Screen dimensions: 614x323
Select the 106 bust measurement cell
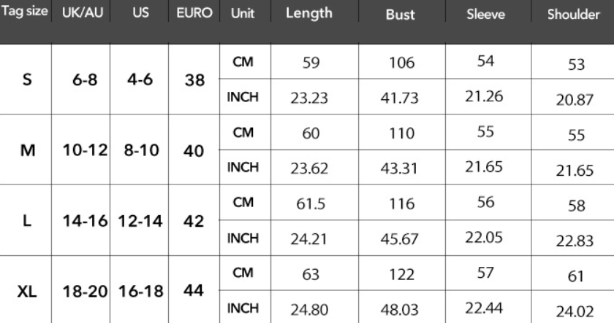pyautogui.click(x=402, y=63)
